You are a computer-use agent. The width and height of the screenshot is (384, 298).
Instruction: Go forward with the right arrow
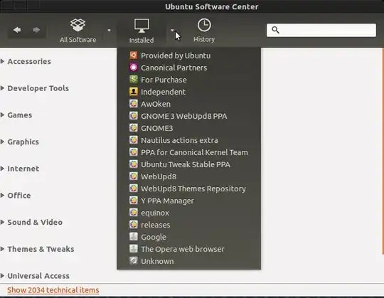(x=36, y=30)
